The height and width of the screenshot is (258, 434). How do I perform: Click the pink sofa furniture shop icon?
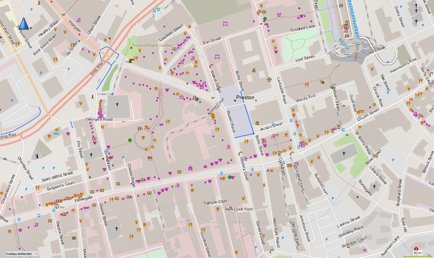point(205,166)
